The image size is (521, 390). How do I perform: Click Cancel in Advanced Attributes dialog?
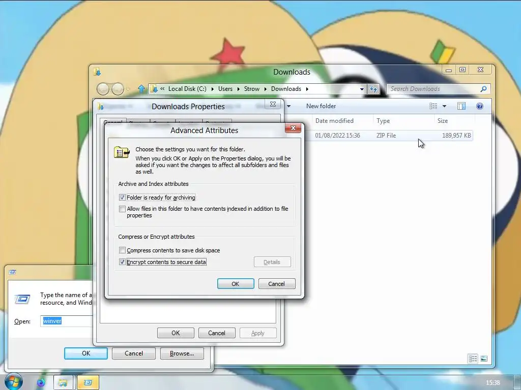(277, 284)
